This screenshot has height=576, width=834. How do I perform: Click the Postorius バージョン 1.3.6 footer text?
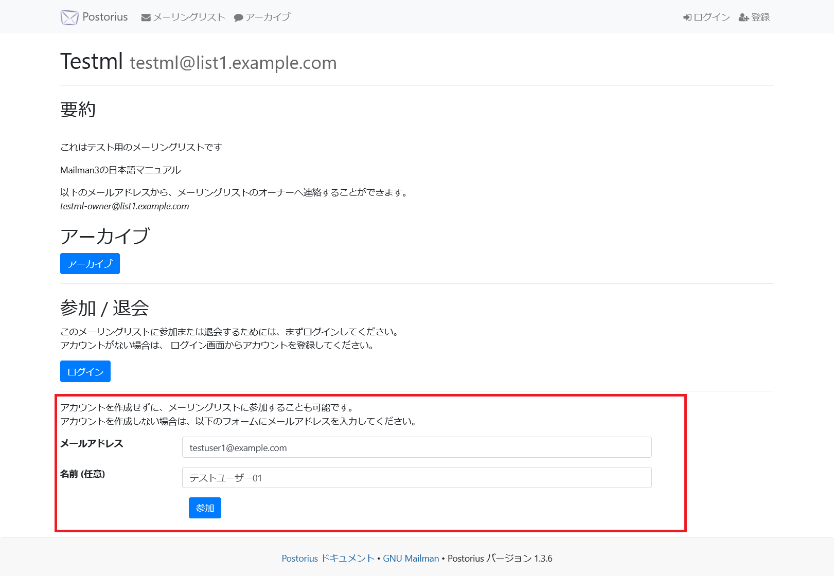coord(500,559)
